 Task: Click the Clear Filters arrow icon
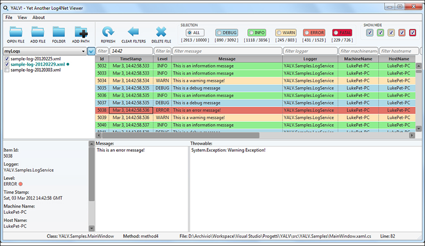(x=133, y=32)
